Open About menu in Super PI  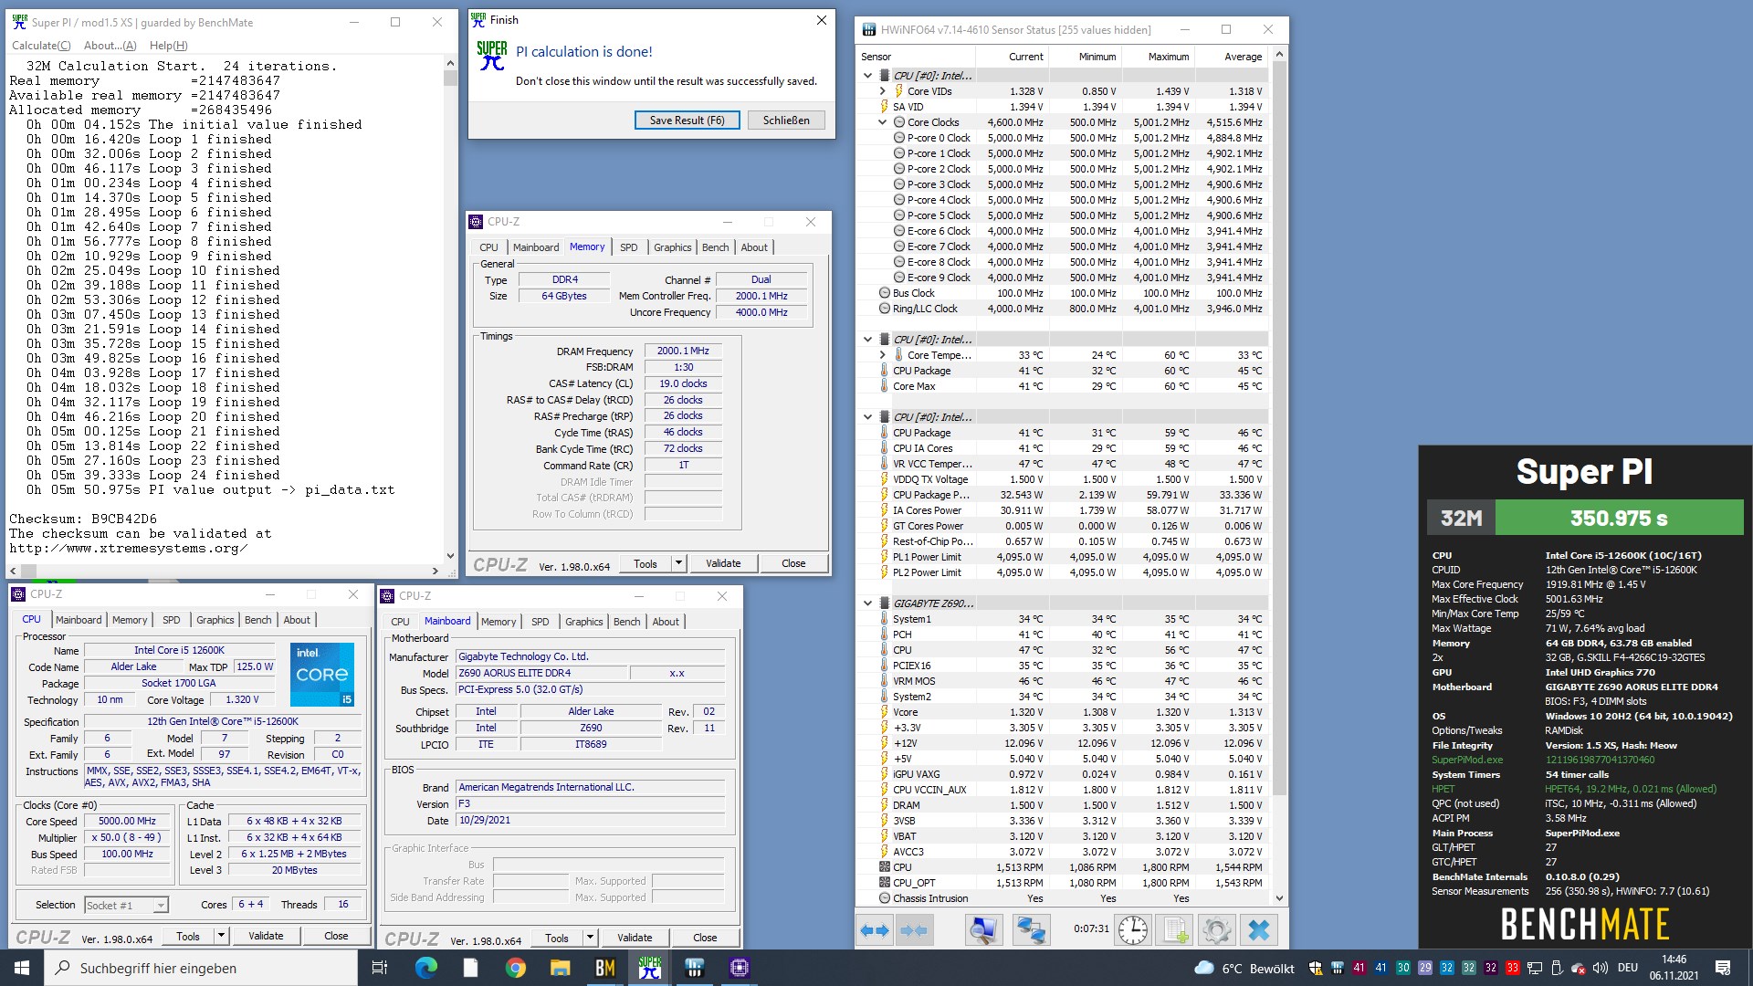pos(110,46)
